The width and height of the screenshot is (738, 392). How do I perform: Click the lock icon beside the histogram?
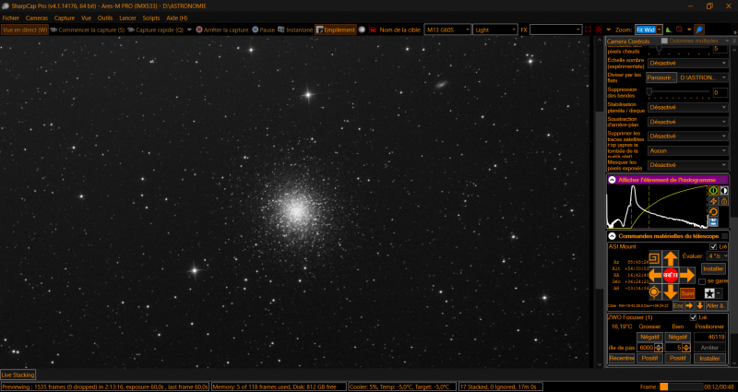724,201
